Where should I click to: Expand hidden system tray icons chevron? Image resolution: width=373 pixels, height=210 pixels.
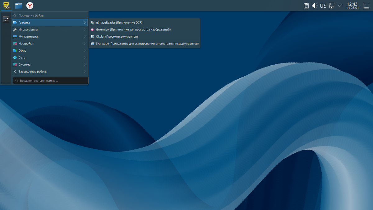click(x=340, y=5)
